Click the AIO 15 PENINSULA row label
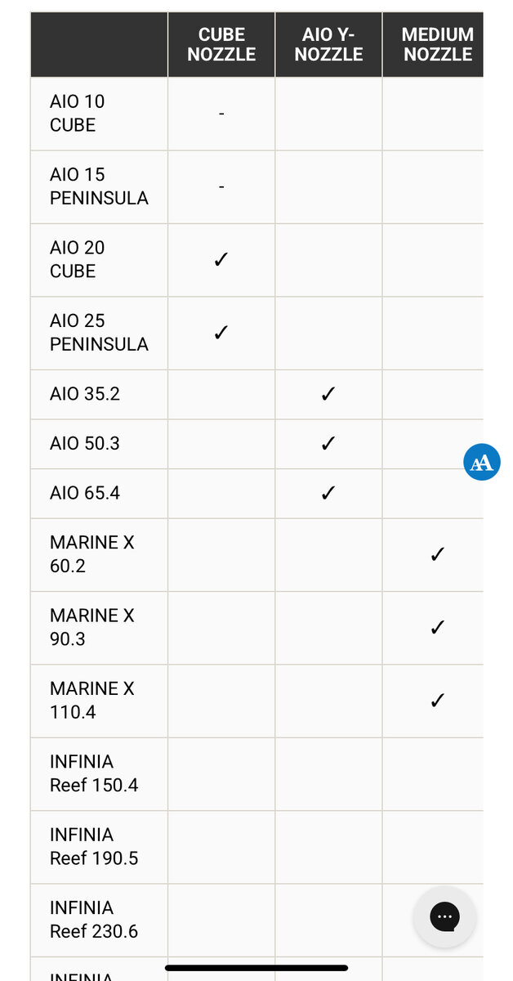 99,186
